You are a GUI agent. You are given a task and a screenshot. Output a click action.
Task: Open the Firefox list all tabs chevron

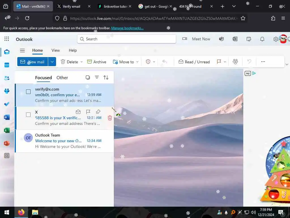pos(234,6)
